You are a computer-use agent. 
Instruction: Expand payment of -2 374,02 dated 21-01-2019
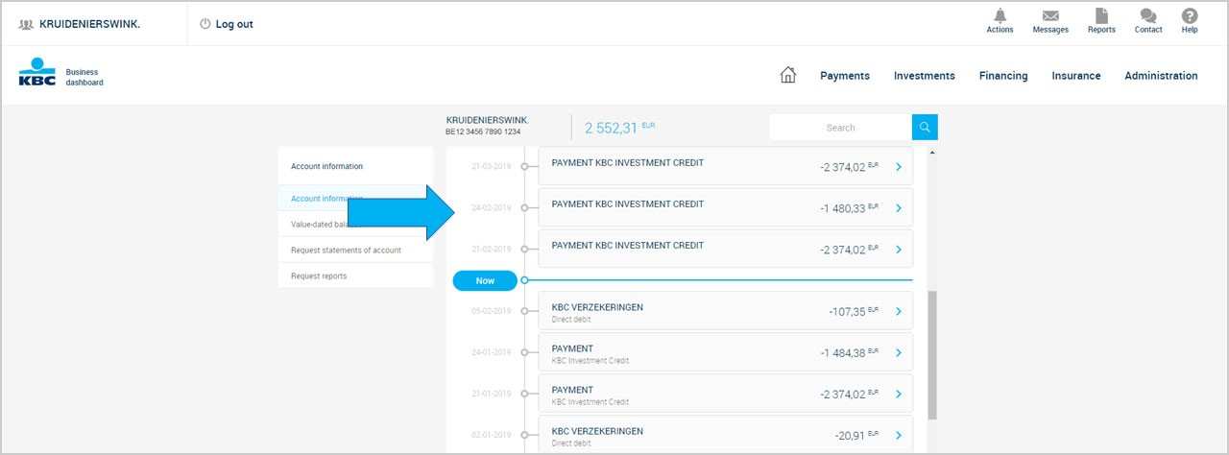coord(899,394)
